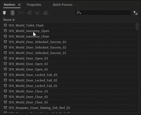141x115 pixels.
Task: Click the Merge selected markers icon
Action: tap(21, 13)
